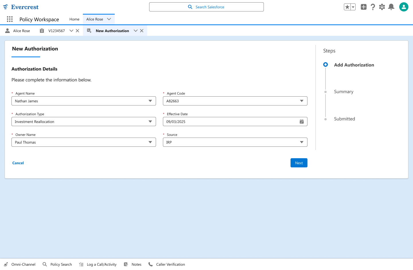The width and height of the screenshot is (413, 270).
Task: Select the Submitted step
Action: click(x=344, y=119)
